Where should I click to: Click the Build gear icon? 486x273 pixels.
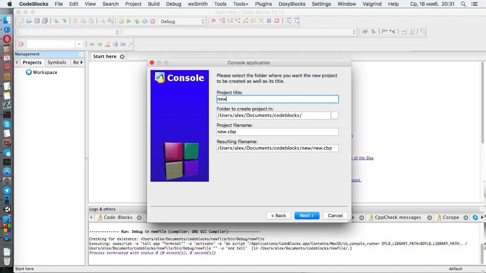pyautogui.click(x=121, y=22)
